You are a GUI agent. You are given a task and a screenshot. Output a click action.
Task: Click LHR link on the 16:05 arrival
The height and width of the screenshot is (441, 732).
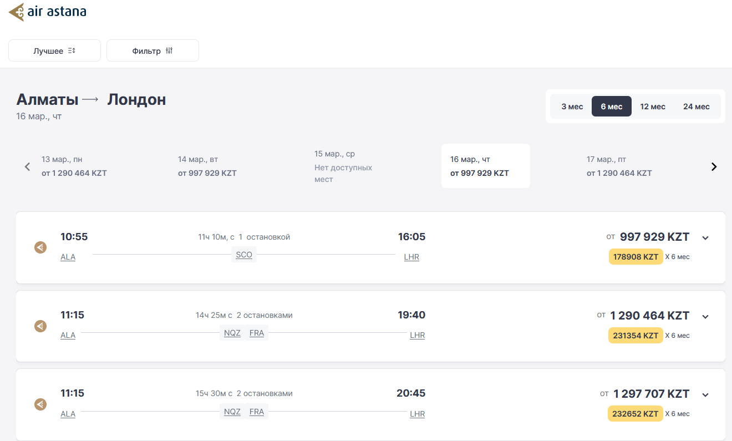(x=411, y=257)
